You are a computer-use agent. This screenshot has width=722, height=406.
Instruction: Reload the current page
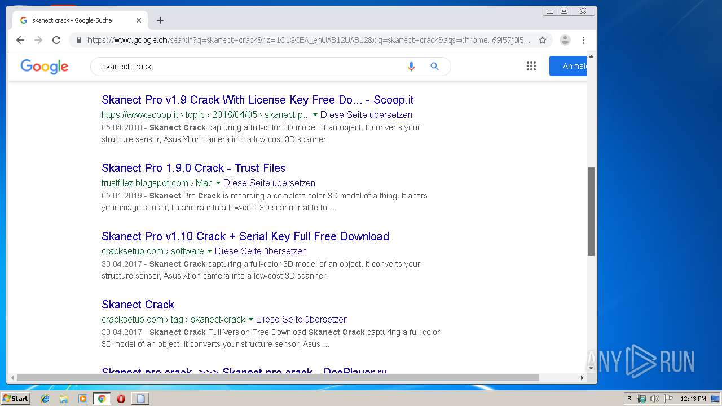click(x=56, y=40)
